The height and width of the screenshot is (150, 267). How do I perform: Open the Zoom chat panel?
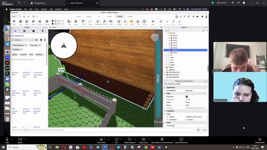pyautogui.click(x=117, y=140)
